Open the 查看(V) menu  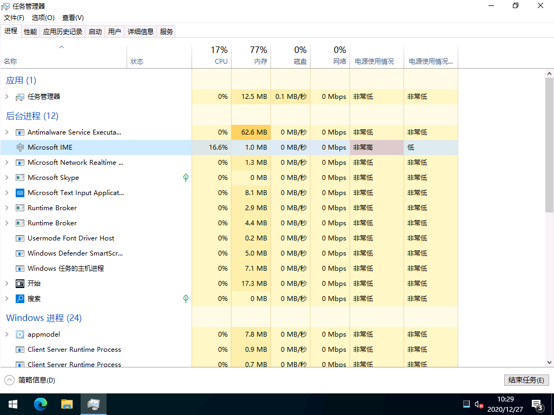point(73,18)
